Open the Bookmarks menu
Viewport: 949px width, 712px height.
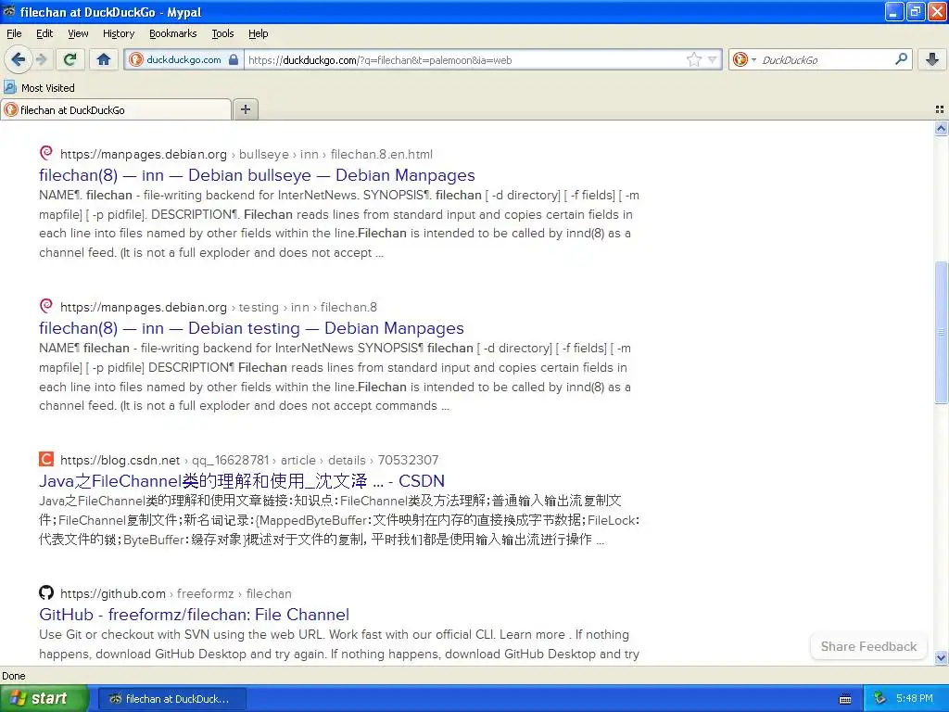point(172,33)
